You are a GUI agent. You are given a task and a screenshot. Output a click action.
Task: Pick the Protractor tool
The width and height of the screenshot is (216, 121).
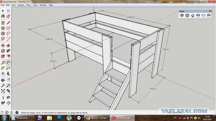pyautogui.click(x=3, y=68)
